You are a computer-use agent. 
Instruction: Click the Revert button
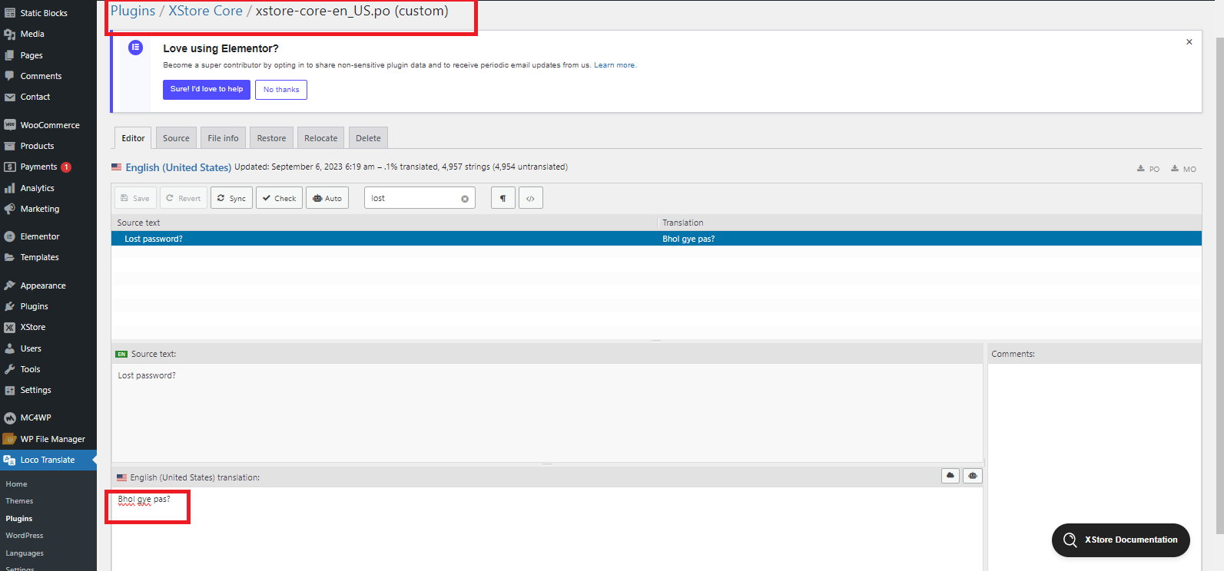pos(183,198)
